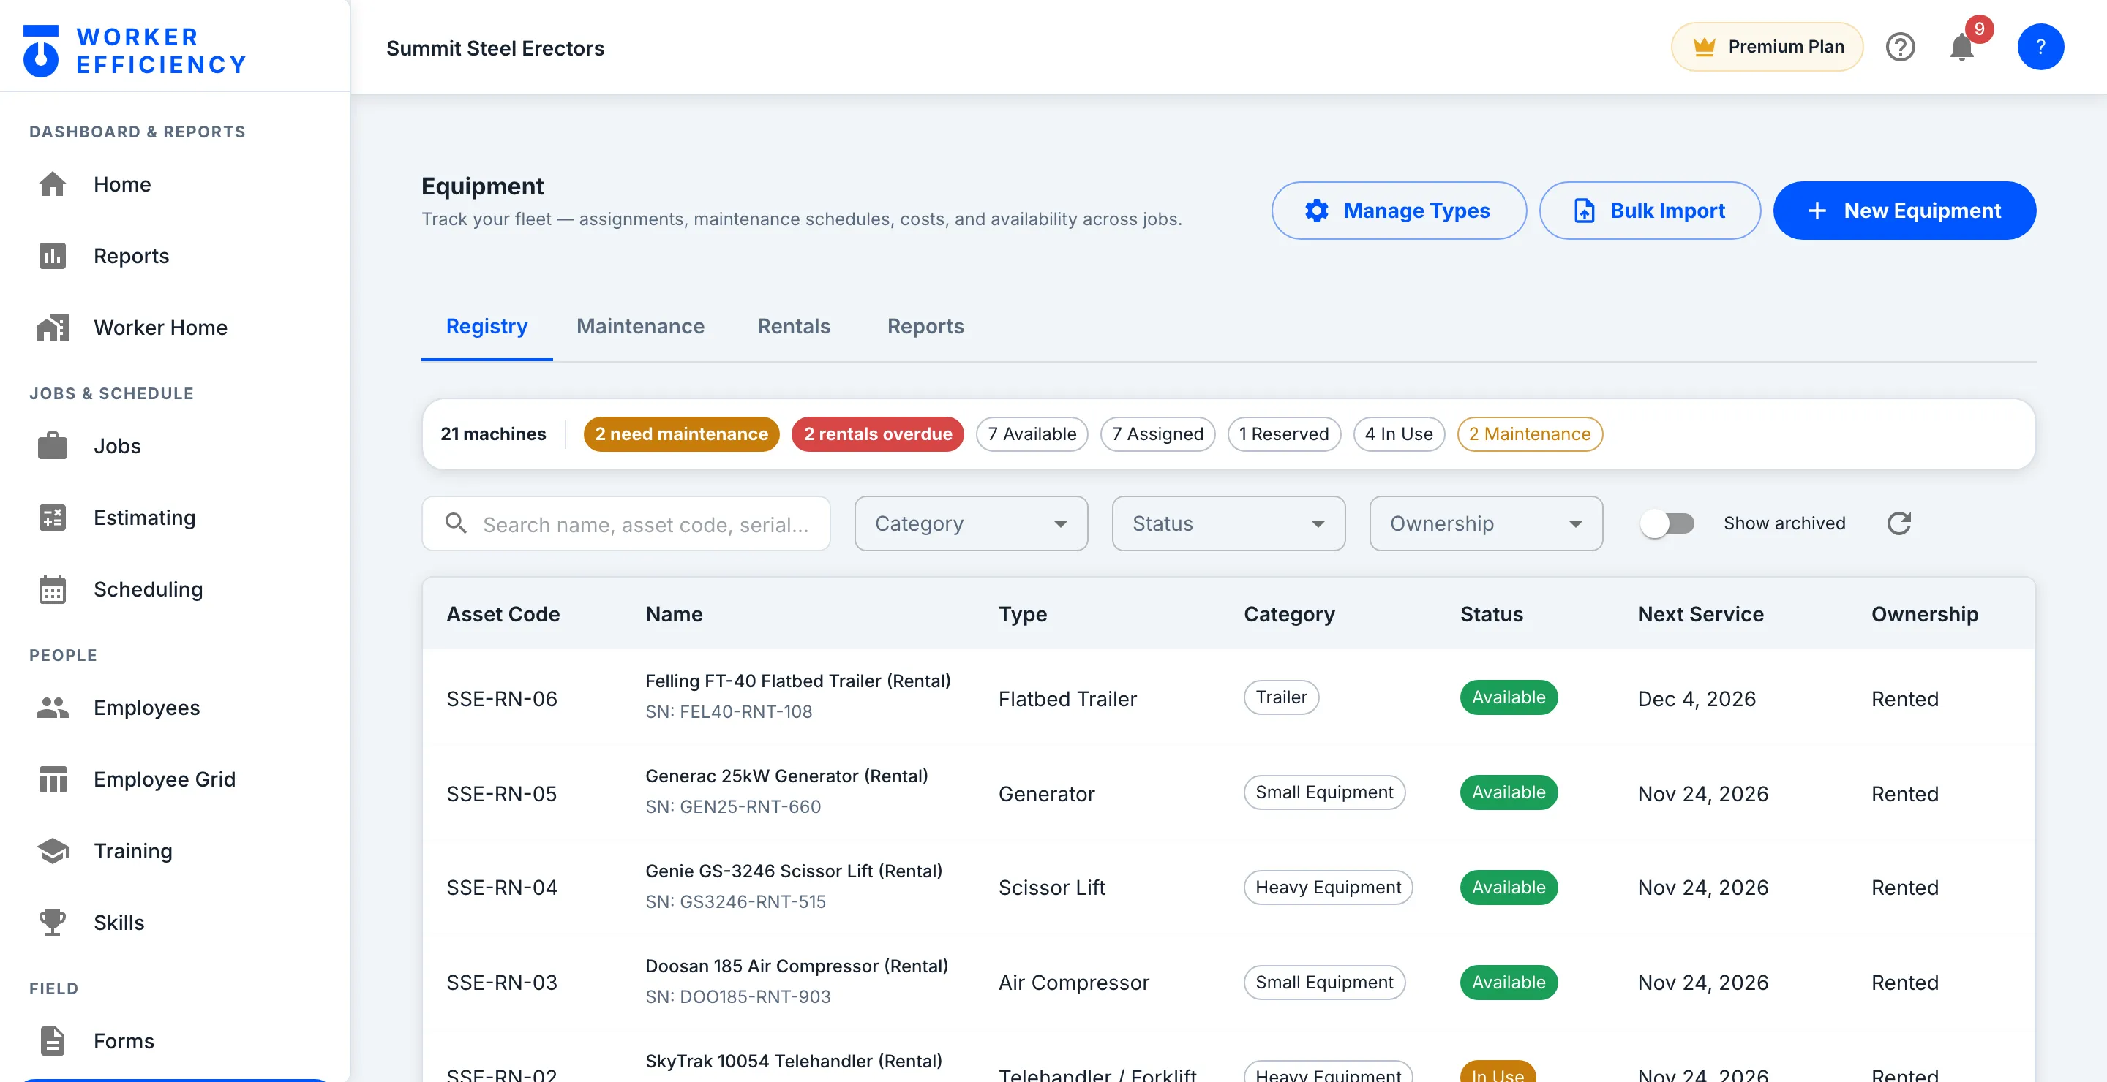Viewport: 2107px width, 1082px height.
Task: Click the Manage Types button
Action: pos(1398,211)
